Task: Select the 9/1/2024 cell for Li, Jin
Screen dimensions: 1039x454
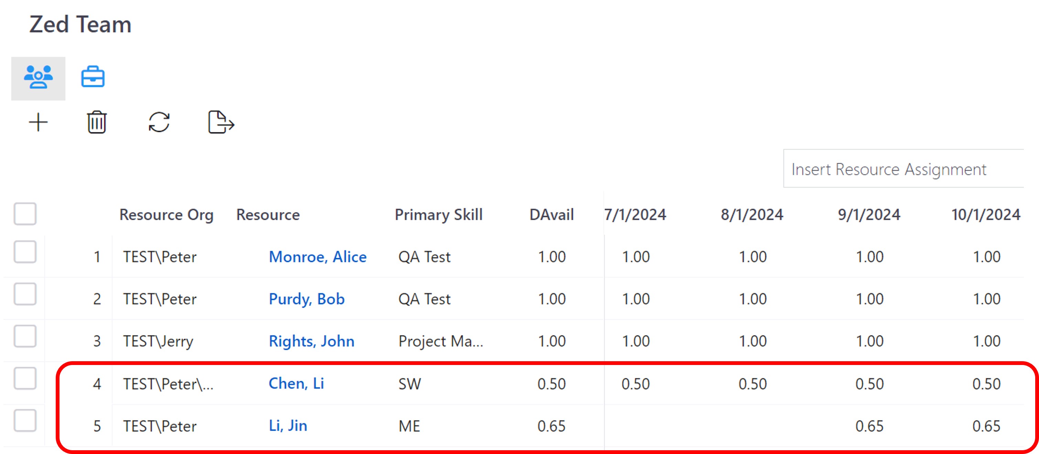Action: [x=869, y=426]
